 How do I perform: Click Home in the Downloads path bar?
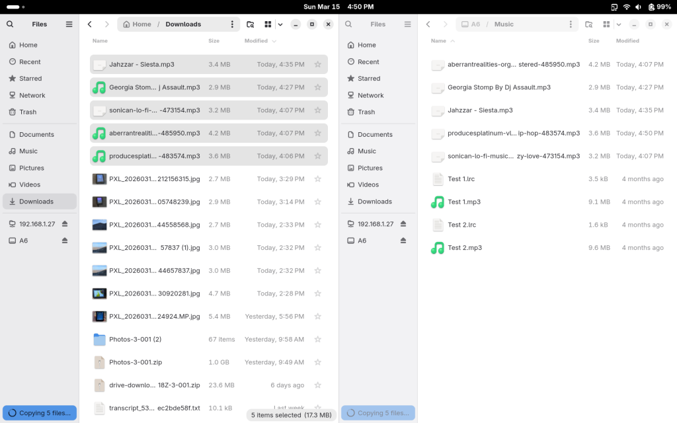138,24
